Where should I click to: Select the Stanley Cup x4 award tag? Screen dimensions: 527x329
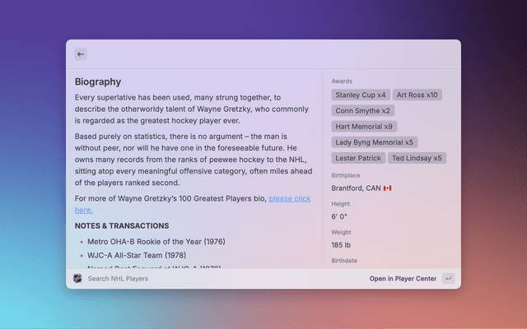coord(360,95)
